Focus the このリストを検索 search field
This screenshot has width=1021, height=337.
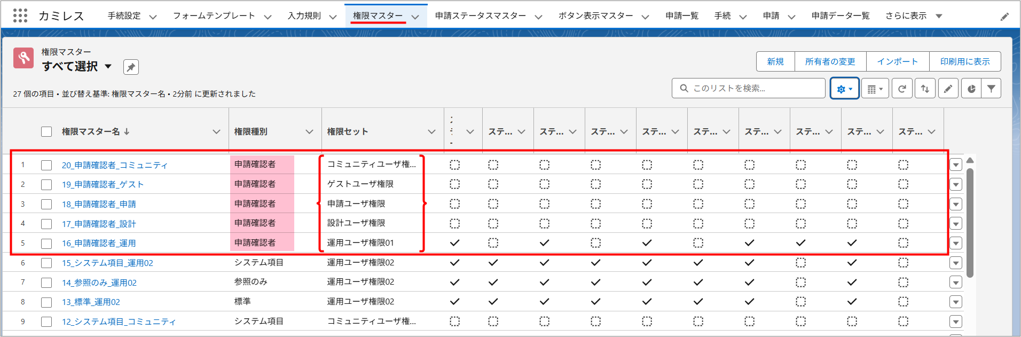click(749, 88)
